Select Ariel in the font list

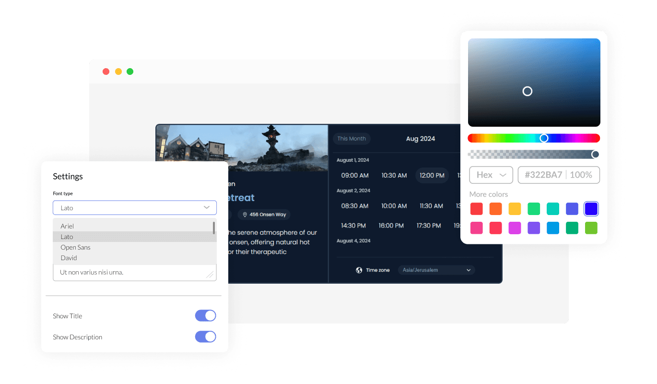pyautogui.click(x=67, y=226)
